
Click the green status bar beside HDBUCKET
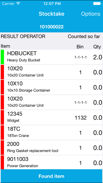[x=2, y=57]
